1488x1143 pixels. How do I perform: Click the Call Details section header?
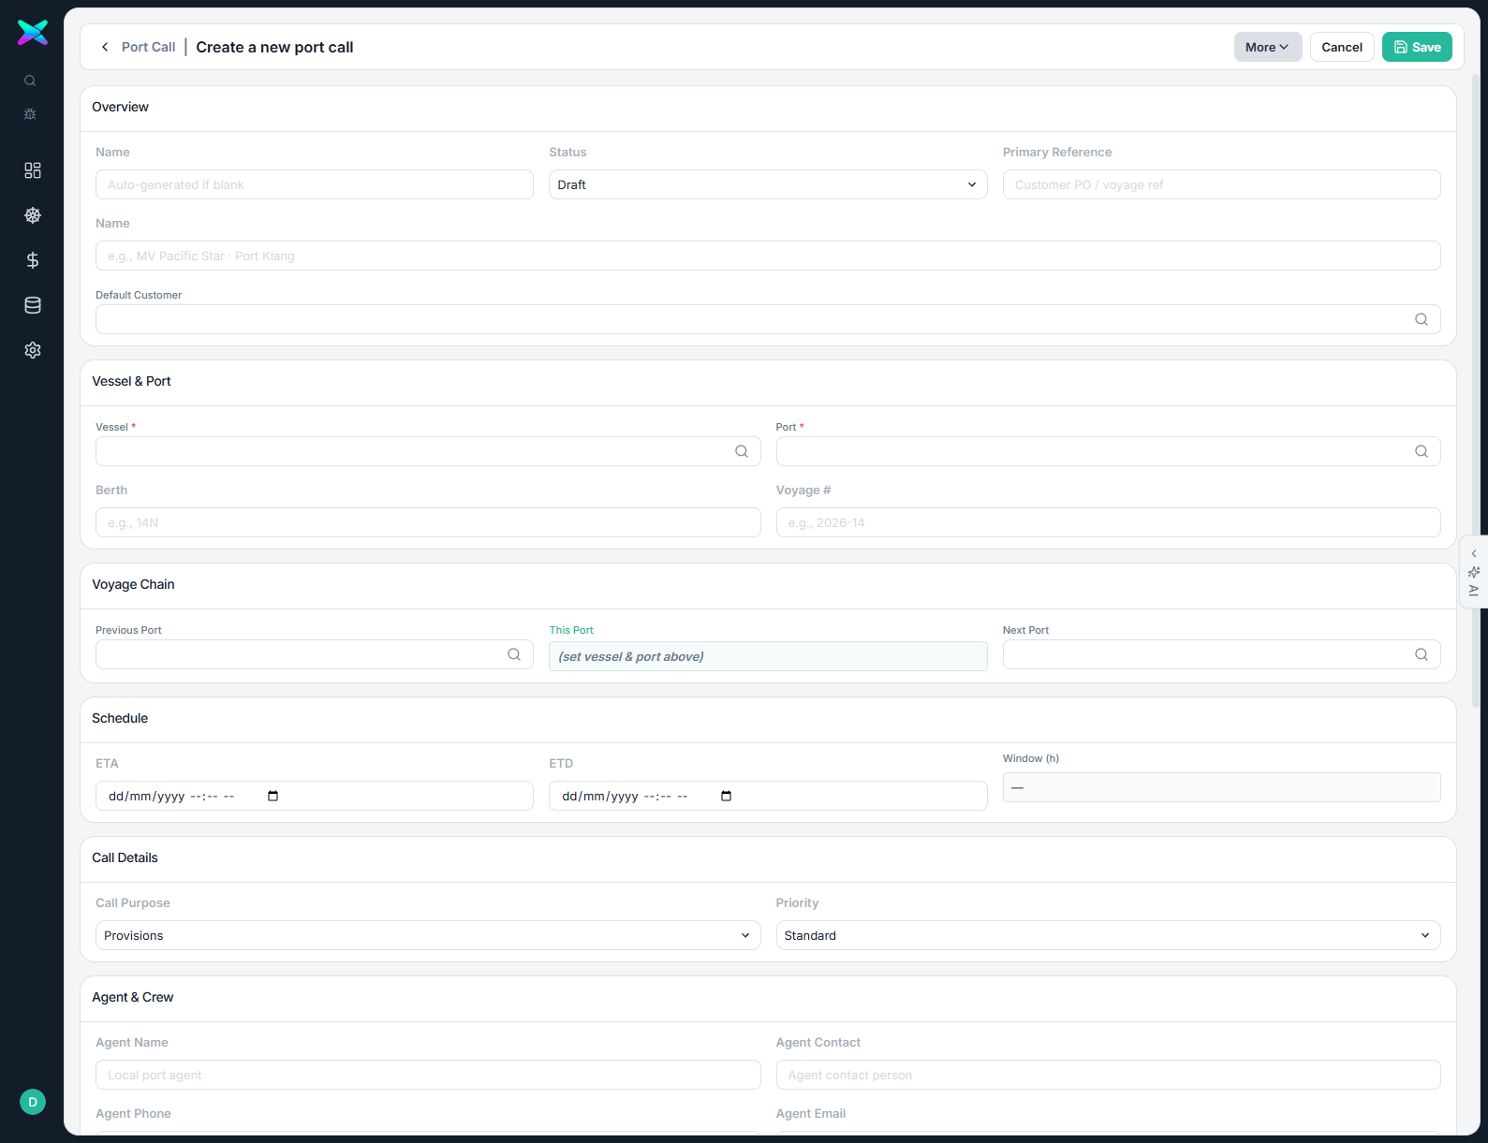(125, 857)
